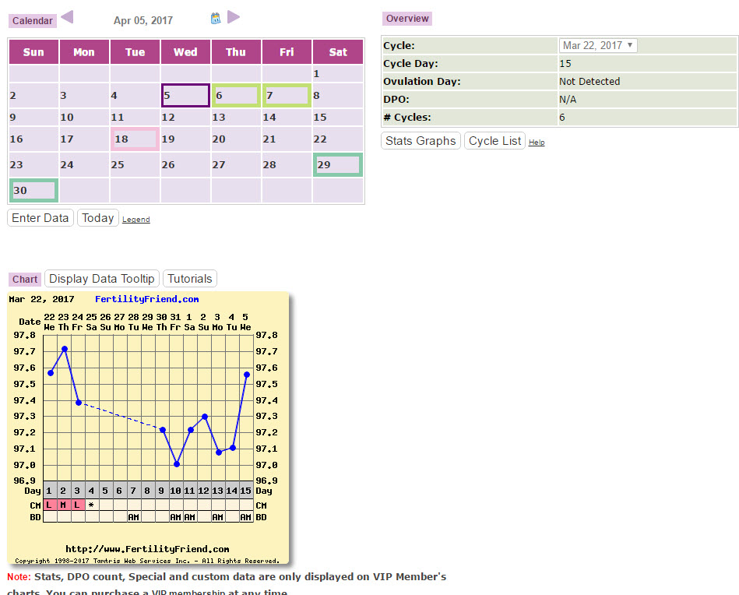The height and width of the screenshot is (595, 739).
Task: Click the Chart section label
Action: pyautogui.click(x=25, y=280)
